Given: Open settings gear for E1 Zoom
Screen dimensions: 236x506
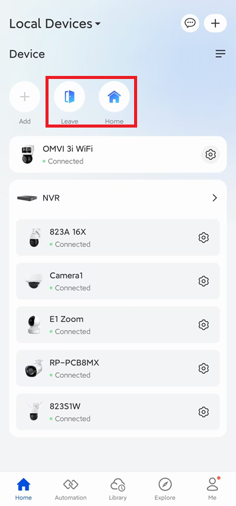Looking at the screenshot, I should pyautogui.click(x=203, y=325).
